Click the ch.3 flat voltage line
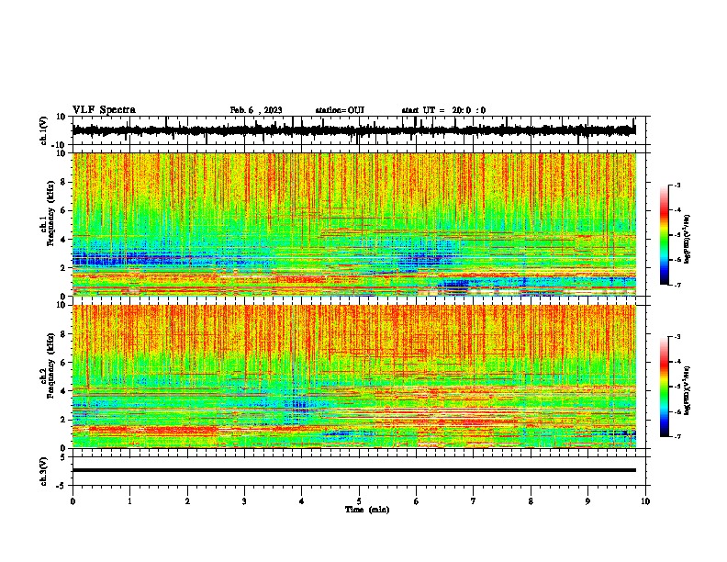This screenshot has height=562, width=727. pyautogui.click(x=354, y=470)
